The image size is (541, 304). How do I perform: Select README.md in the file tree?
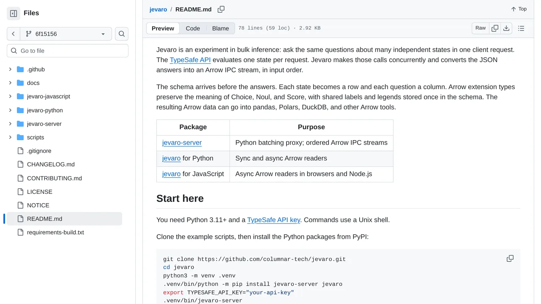point(64,219)
